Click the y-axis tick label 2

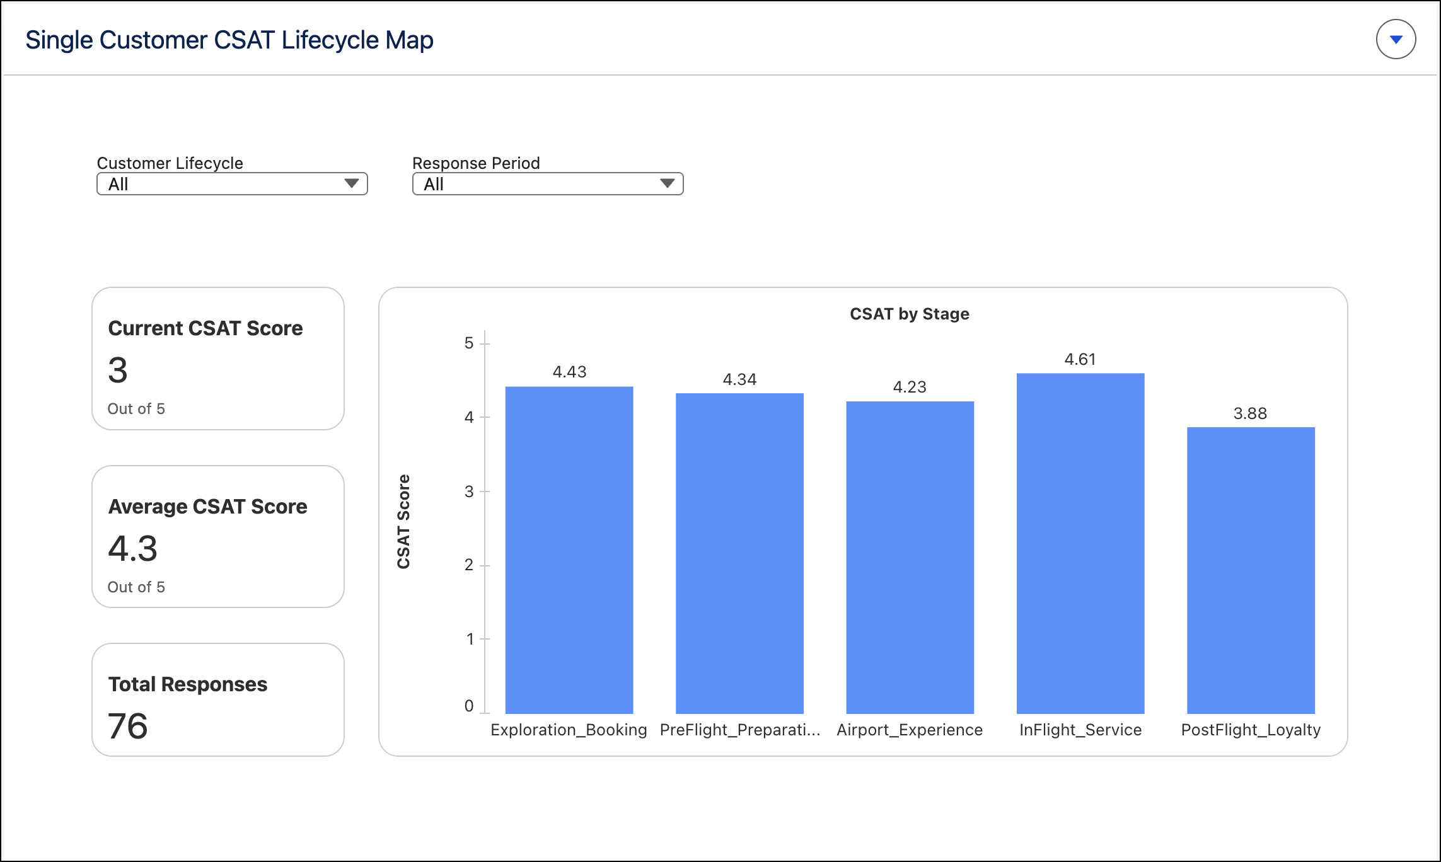point(469,565)
